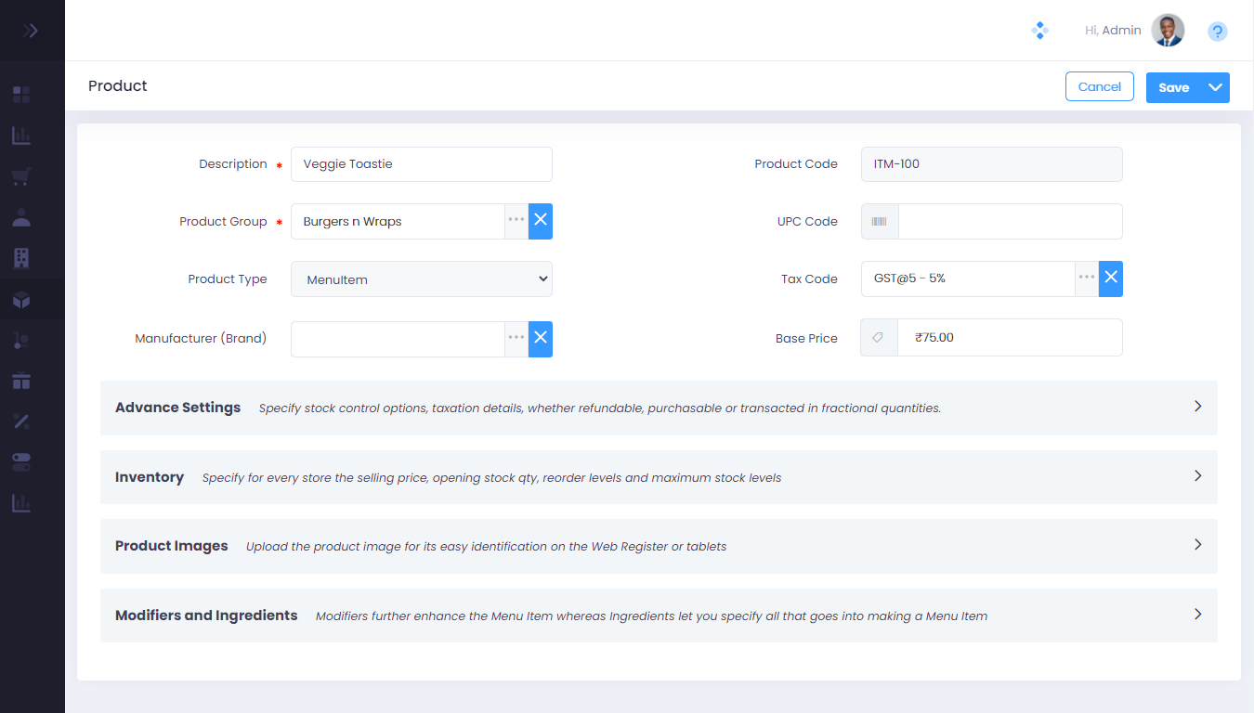Expand the Modifiers and Ingredients section
The height and width of the screenshot is (713, 1254).
pyautogui.click(x=1197, y=615)
